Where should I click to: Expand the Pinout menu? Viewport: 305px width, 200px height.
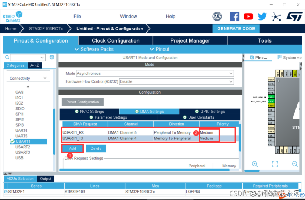point(159,49)
